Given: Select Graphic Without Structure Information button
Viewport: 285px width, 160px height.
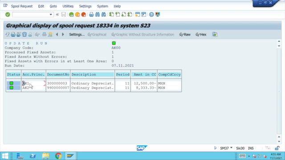Looking at the screenshot, I should click(x=142, y=35).
